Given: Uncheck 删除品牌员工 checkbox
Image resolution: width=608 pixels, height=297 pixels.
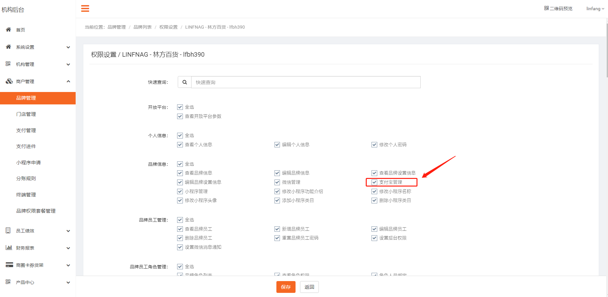Looking at the screenshot, I should pos(180,238).
